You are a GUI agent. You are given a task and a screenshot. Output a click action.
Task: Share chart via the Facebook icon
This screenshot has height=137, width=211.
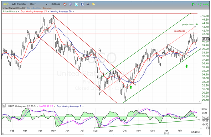[x=82, y=4]
